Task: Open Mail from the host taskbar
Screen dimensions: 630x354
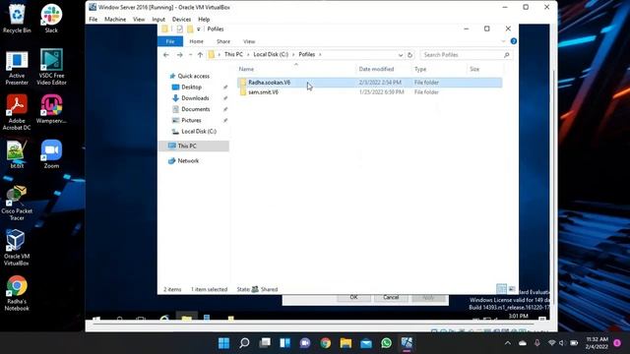Action: point(366,343)
